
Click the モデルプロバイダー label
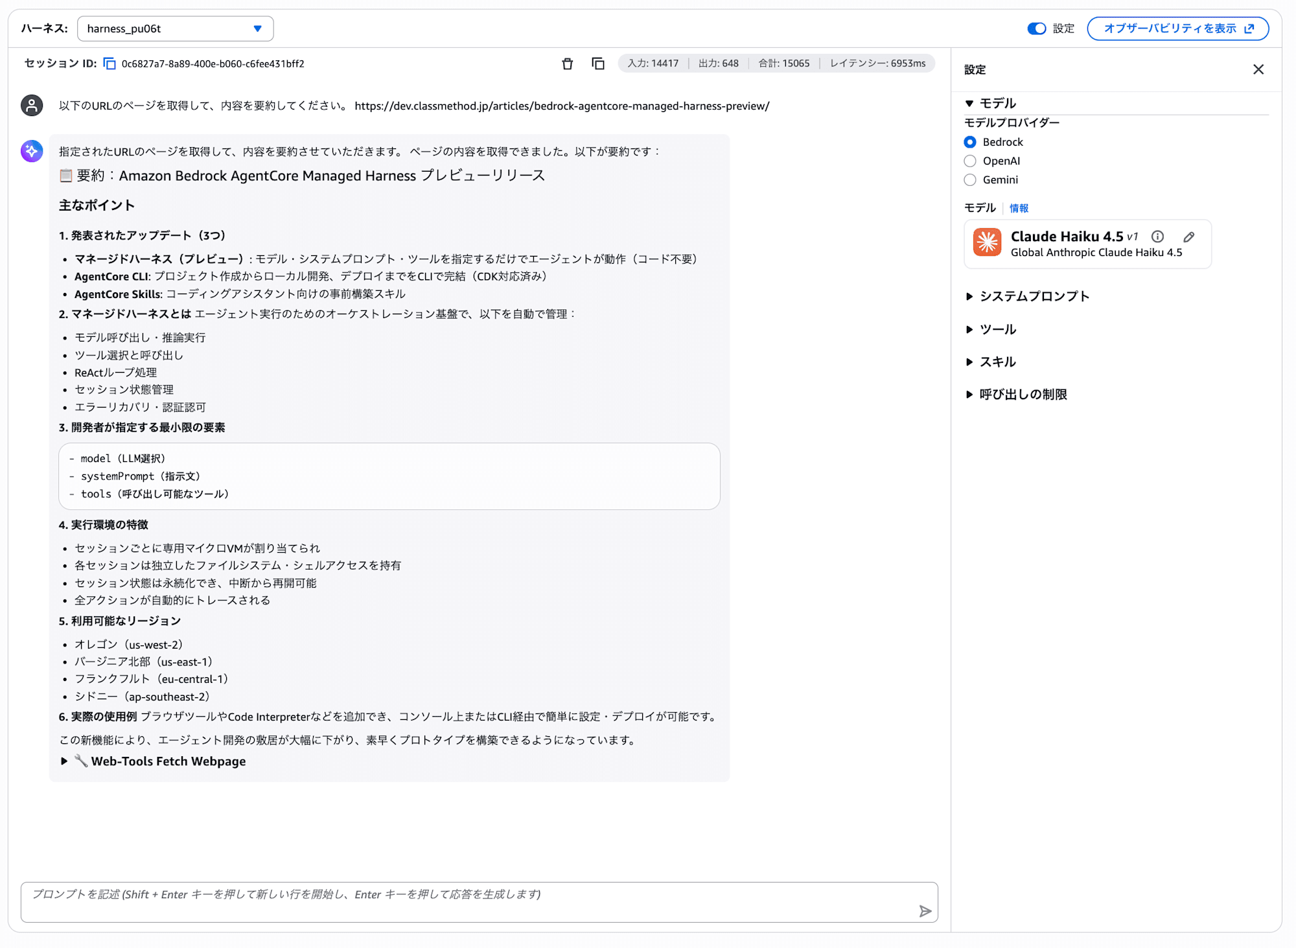click(x=1012, y=122)
